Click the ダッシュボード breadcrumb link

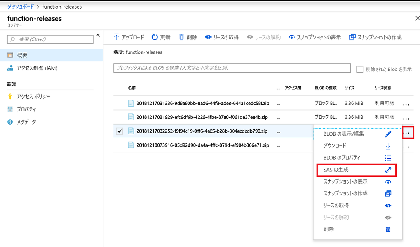[x=21, y=7]
